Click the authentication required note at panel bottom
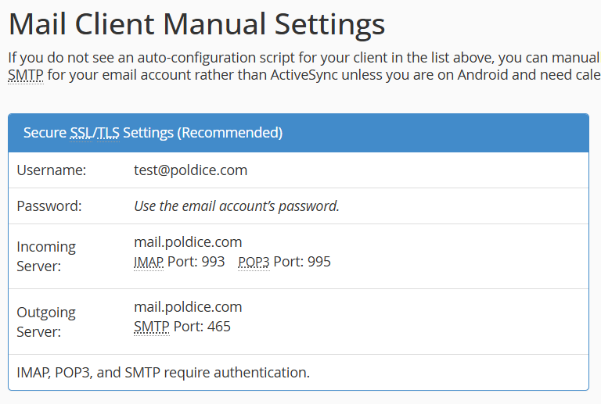Viewport: 601px width, 404px height. [163, 373]
